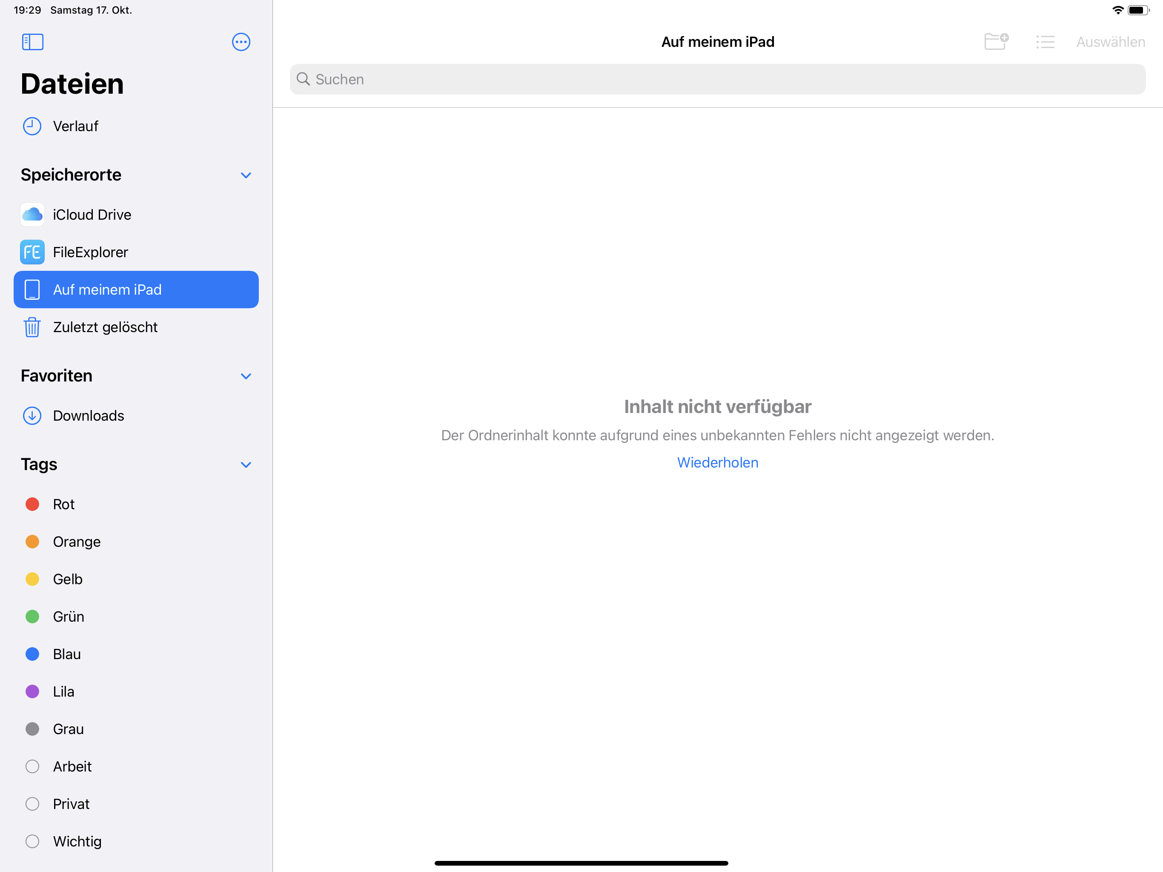Select the Wichtig tag
This screenshot has width=1163, height=872.
coord(77,841)
